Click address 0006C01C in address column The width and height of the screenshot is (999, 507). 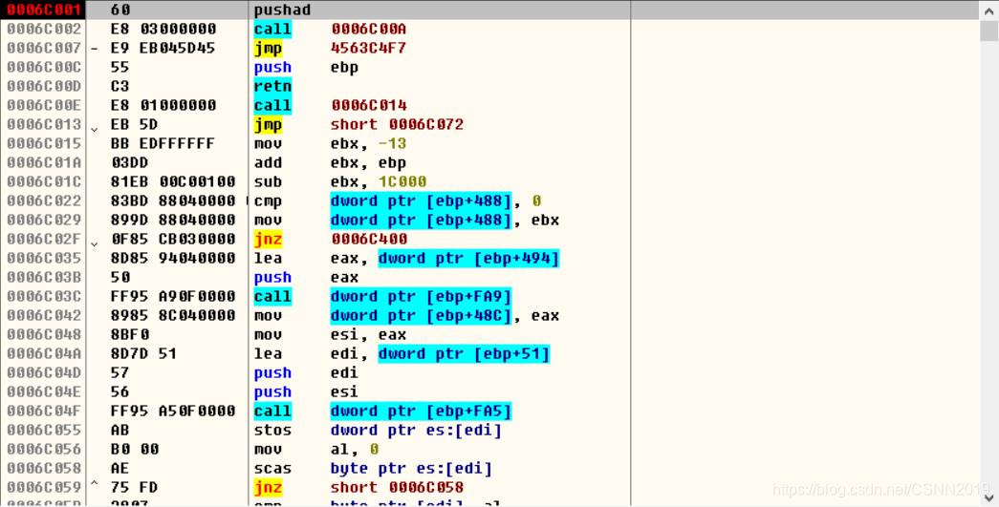pyautogui.click(x=44, y=182)
